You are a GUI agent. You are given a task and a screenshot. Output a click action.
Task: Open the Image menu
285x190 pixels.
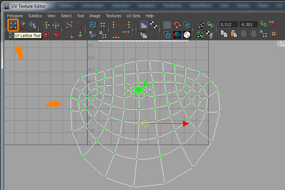tap(95, 16)
